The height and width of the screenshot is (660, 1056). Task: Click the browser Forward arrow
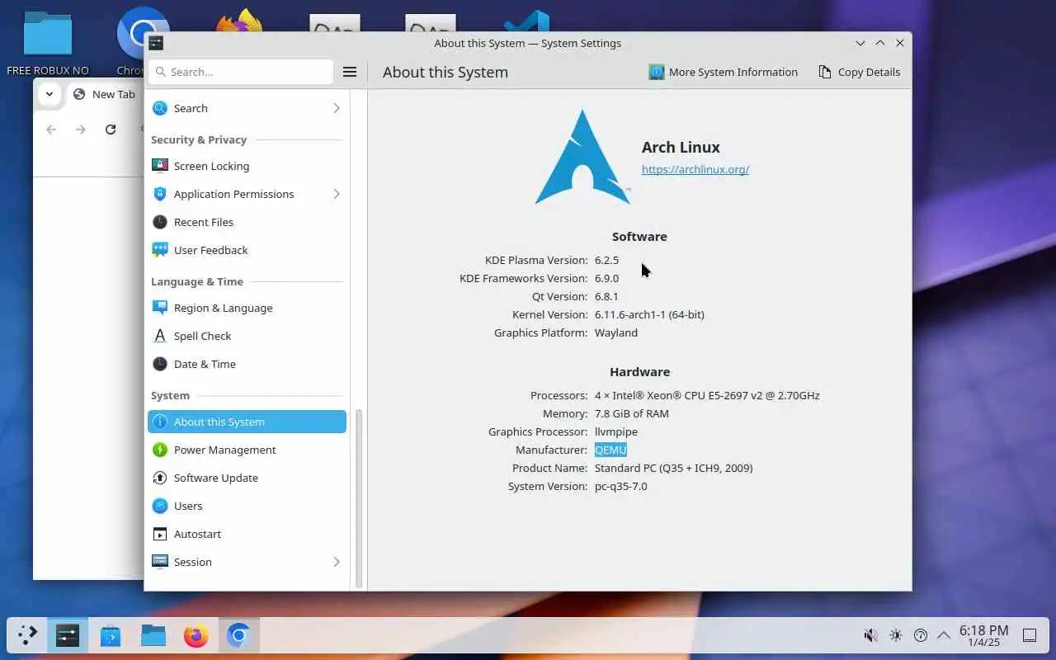click(x=81, y=130)
